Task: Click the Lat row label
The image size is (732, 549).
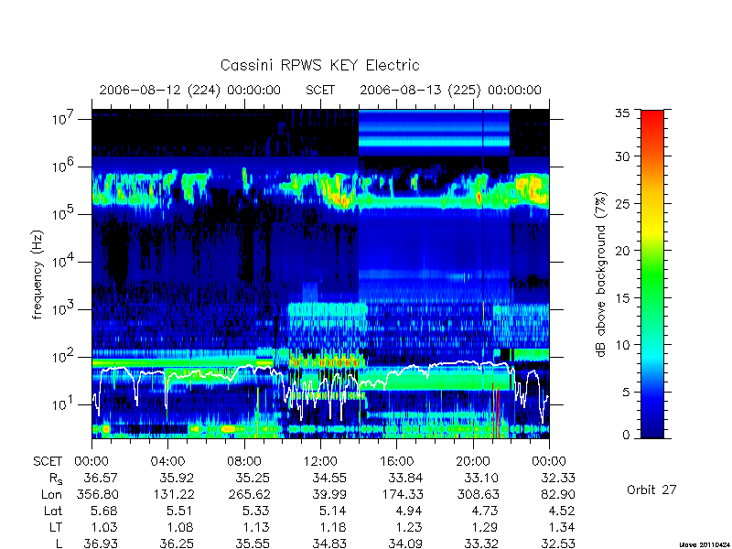Action: tap(53, 511)
